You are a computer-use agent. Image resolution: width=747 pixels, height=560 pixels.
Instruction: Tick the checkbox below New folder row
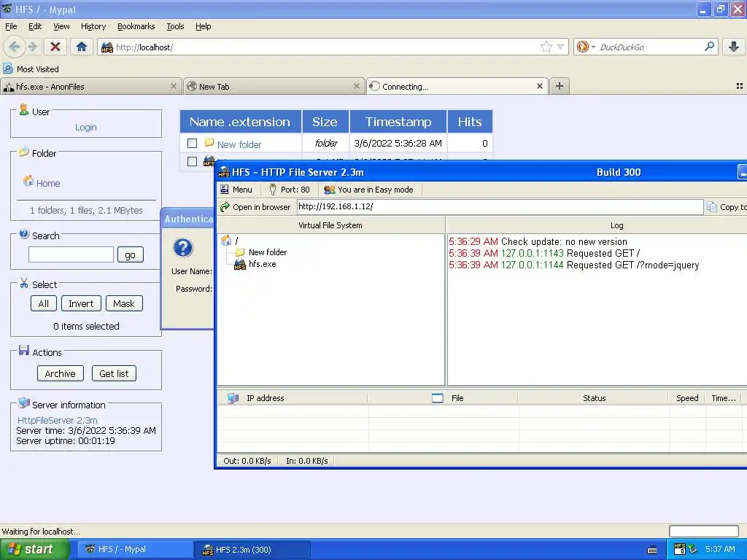coord(192,161)
